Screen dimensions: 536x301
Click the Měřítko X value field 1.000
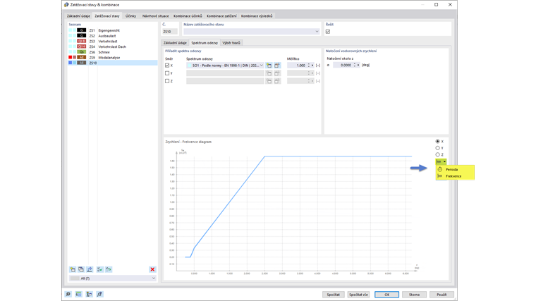pyautogui.click(x=297, y=66)
